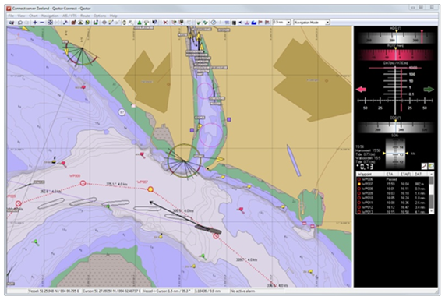Click the black rotate-arrow toolbar icon
Image resolution: width=445 pixels, height=300 pixels.
coord(19,23)
